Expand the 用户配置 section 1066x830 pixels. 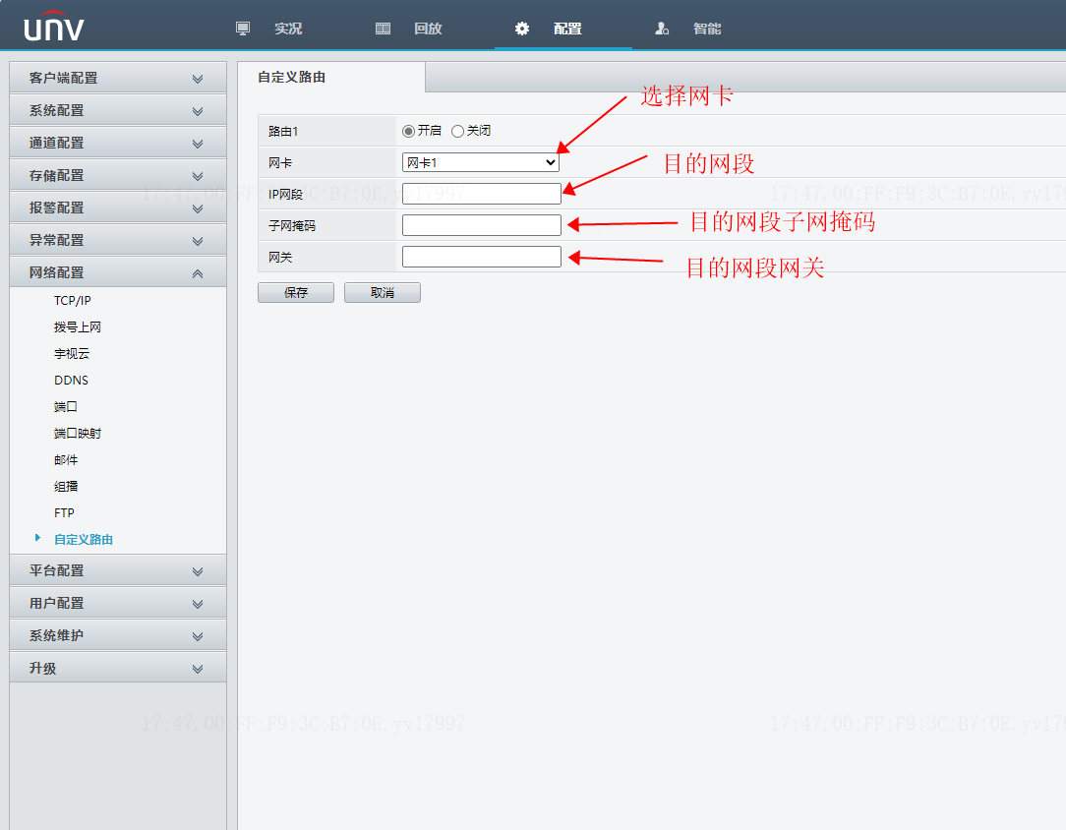(x=118, y=603)
